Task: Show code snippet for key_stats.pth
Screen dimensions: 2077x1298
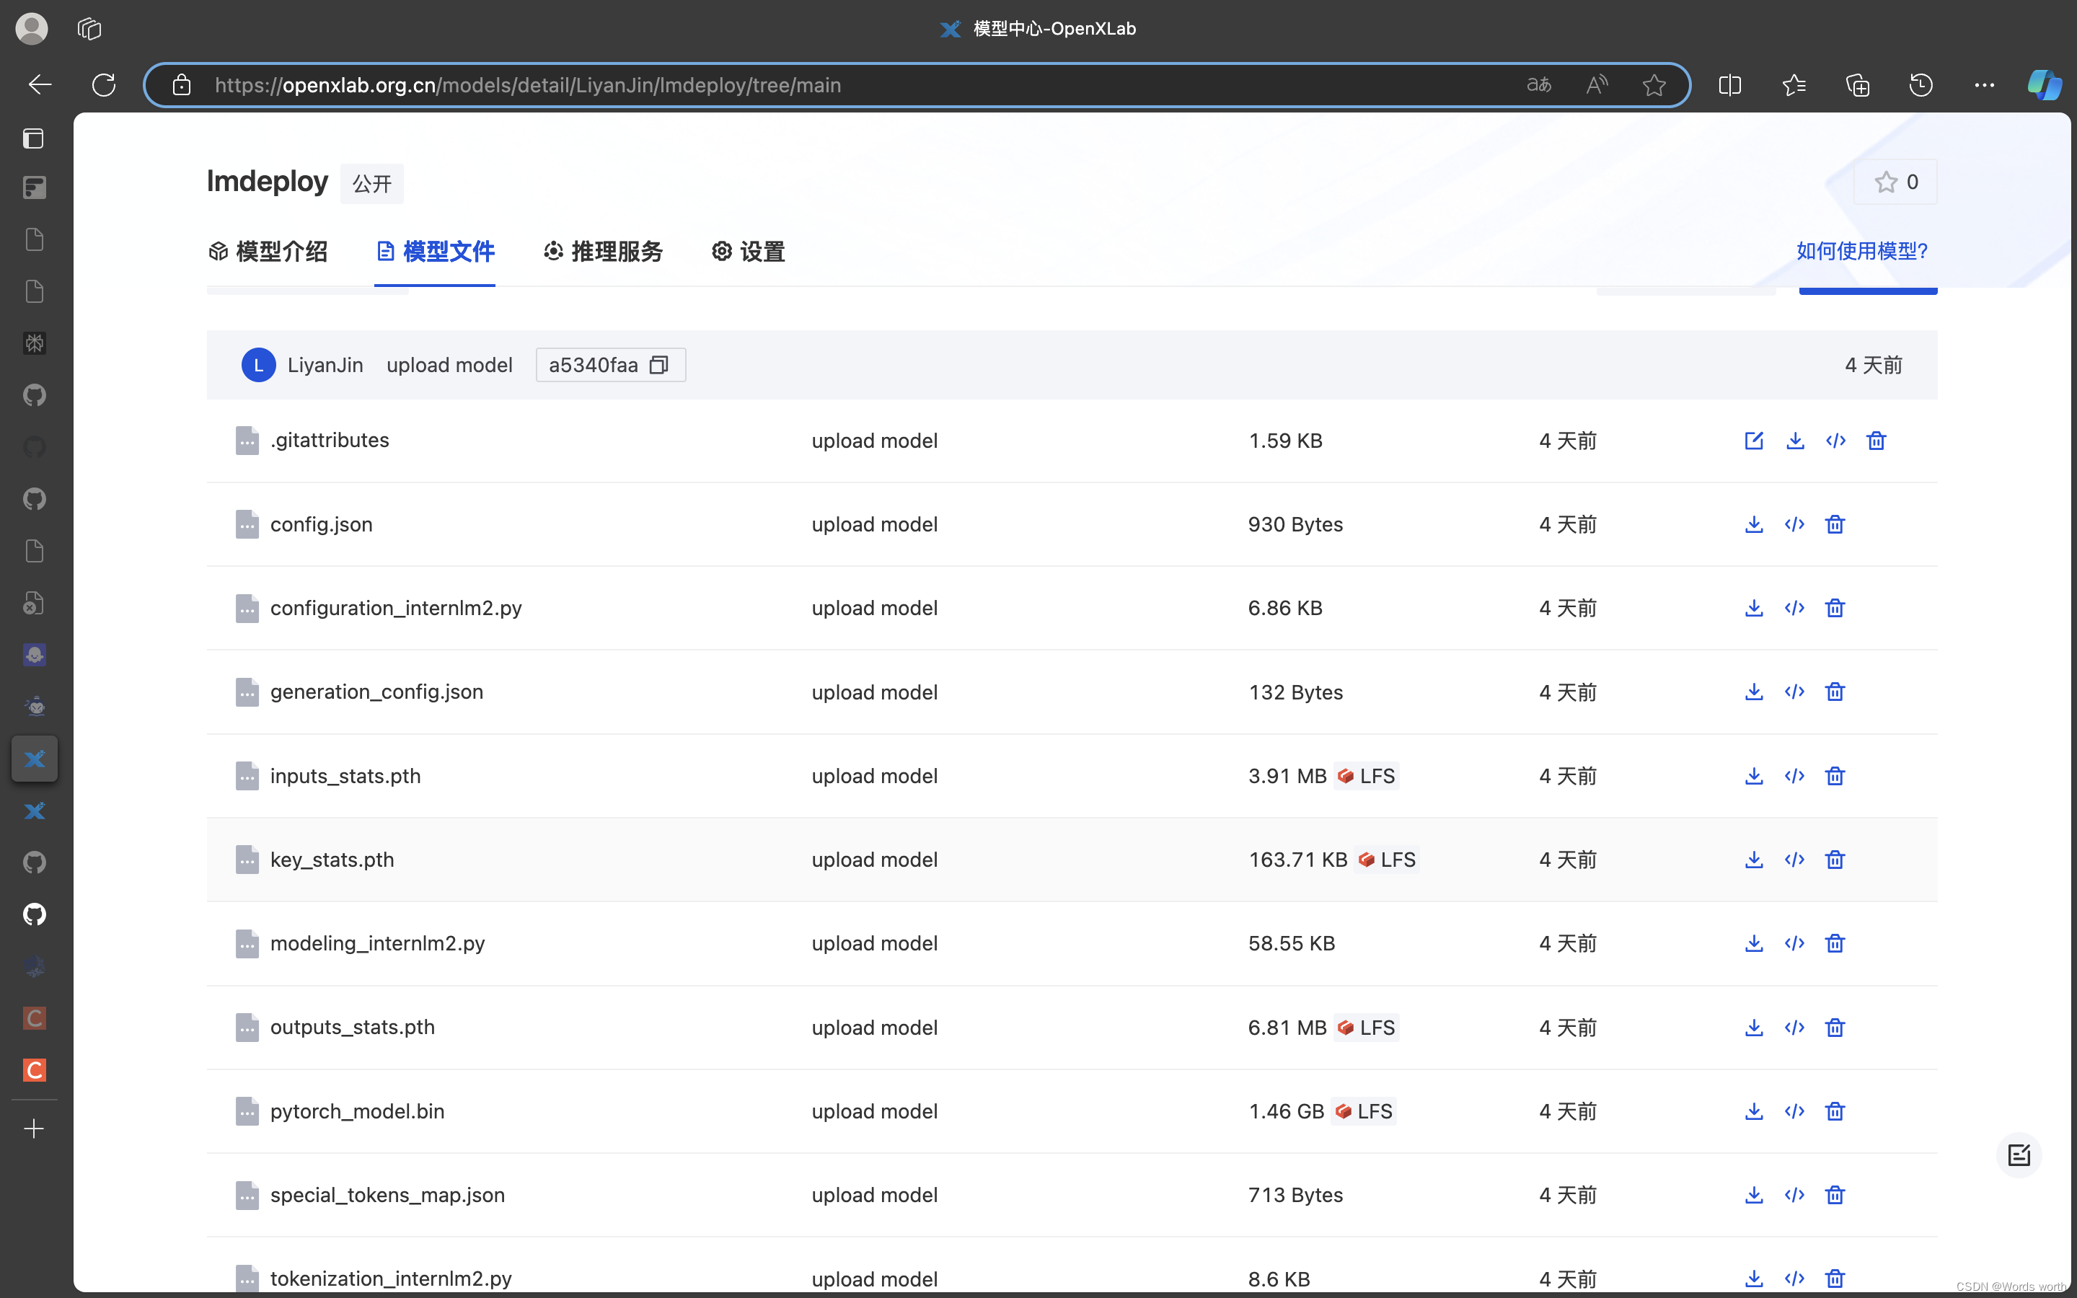Action: pos(1794,860)
